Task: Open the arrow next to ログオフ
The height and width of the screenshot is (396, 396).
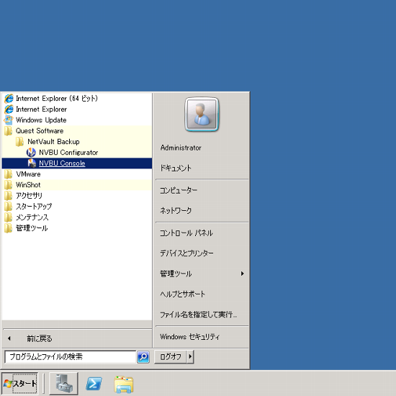Action: coord(190,357)
